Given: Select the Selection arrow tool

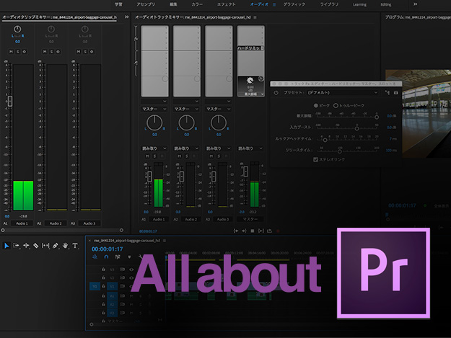Looking at the screenshot, I should coord(6,246).
